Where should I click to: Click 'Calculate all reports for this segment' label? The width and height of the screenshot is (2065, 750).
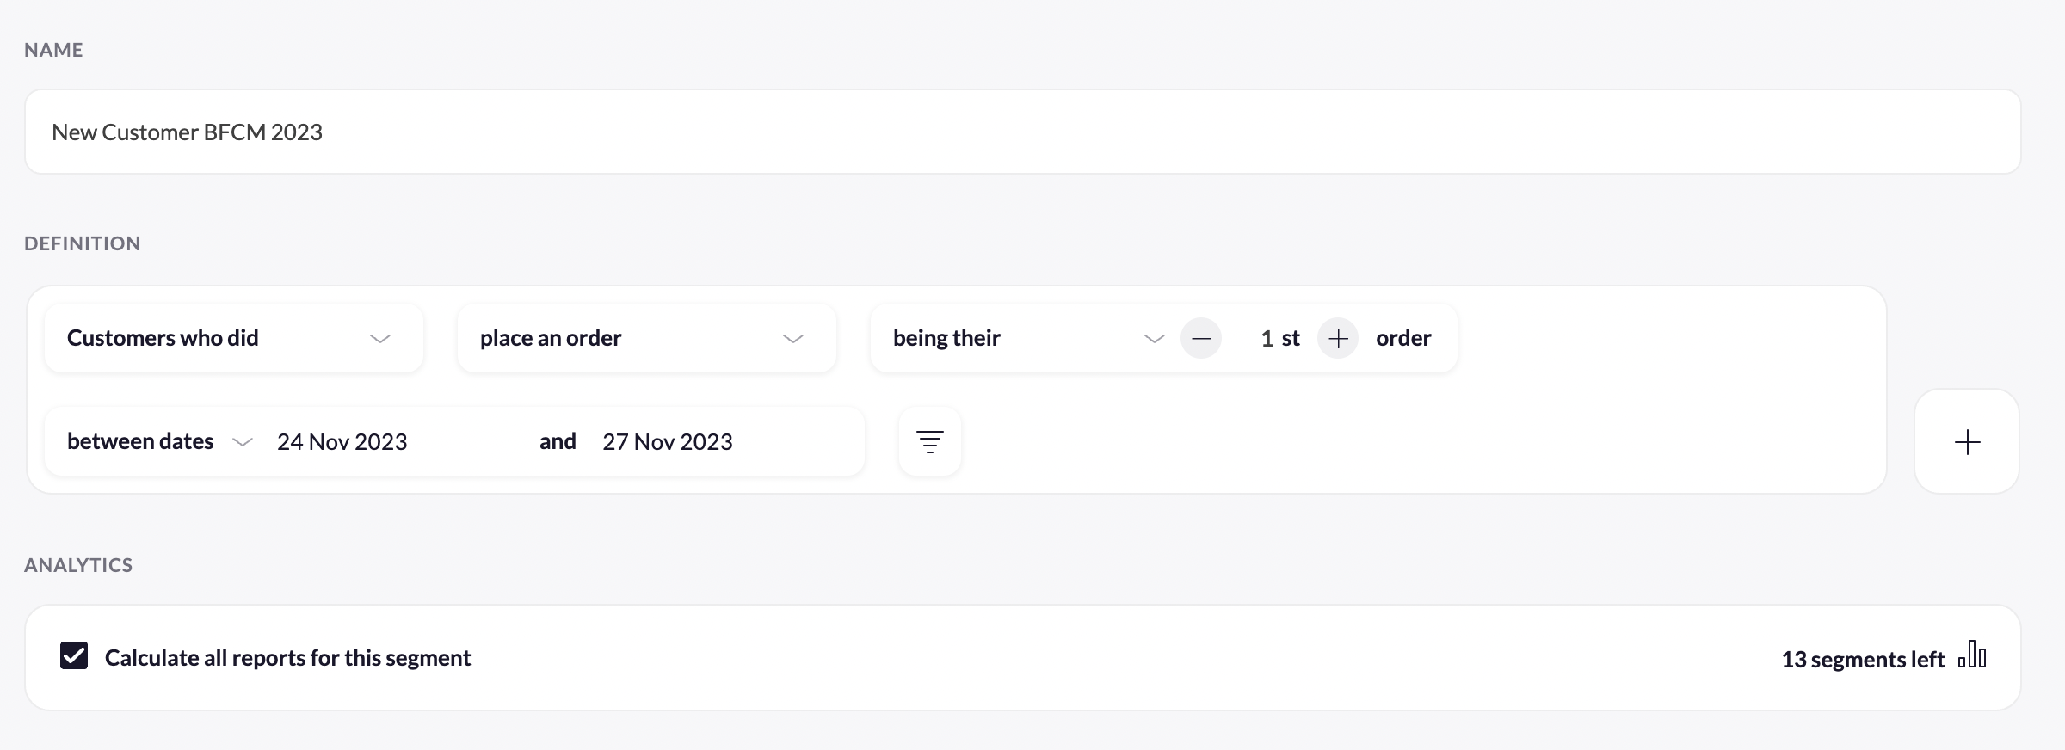point(287,658)
